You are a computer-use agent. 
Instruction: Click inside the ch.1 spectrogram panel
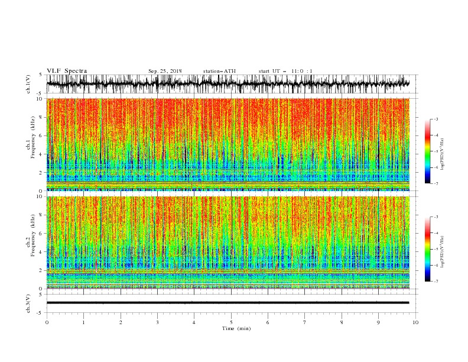(227, 144)
